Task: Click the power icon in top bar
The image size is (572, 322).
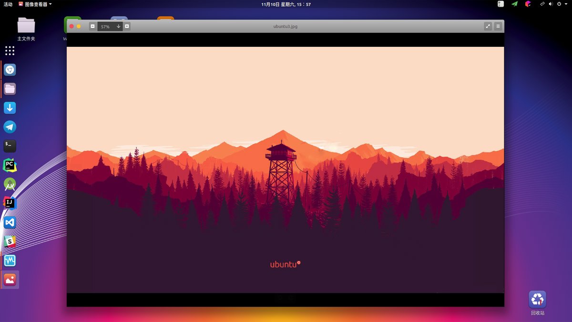Action: pyautogui.click(x=560, y=4)
